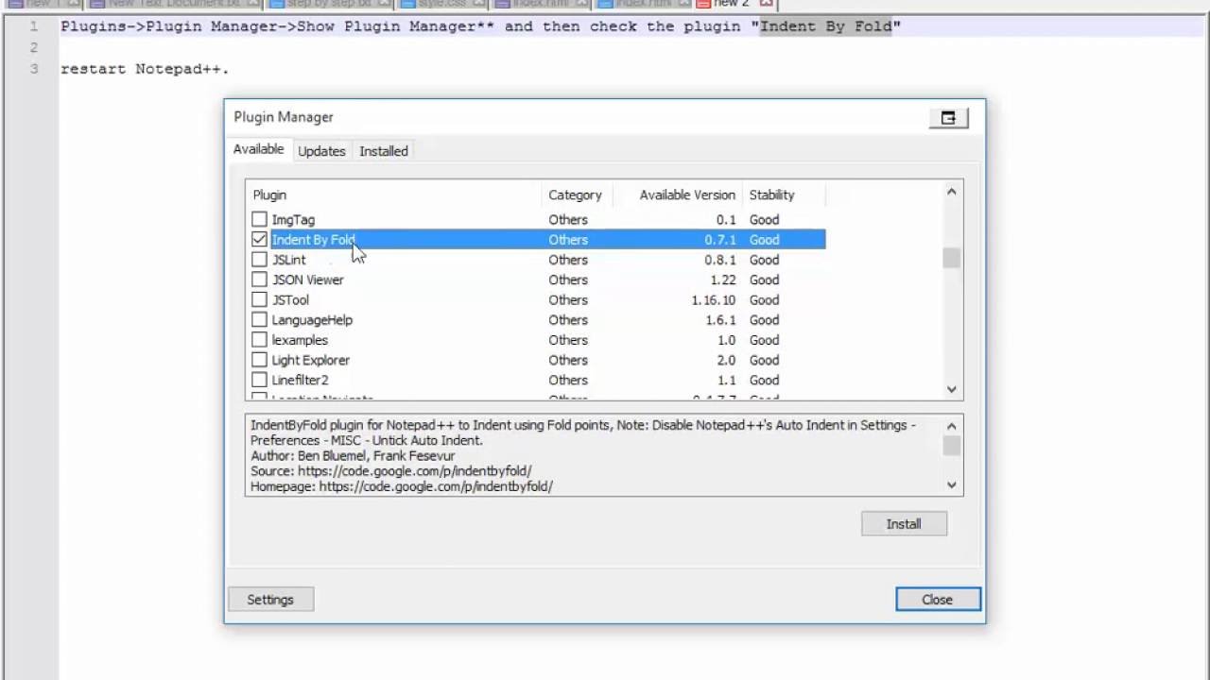This screenshot has width=1210, height=680.
Task: Click version 0.8.1 in JSLint row
Action: click(719, 260)
